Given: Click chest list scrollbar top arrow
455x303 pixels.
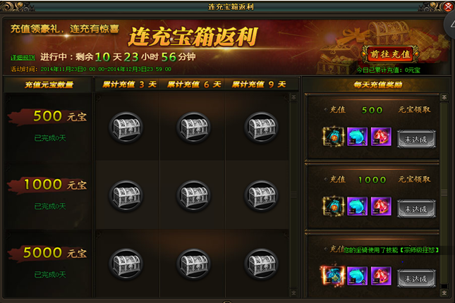Looking at the screenshot, I should coord(293,97).
